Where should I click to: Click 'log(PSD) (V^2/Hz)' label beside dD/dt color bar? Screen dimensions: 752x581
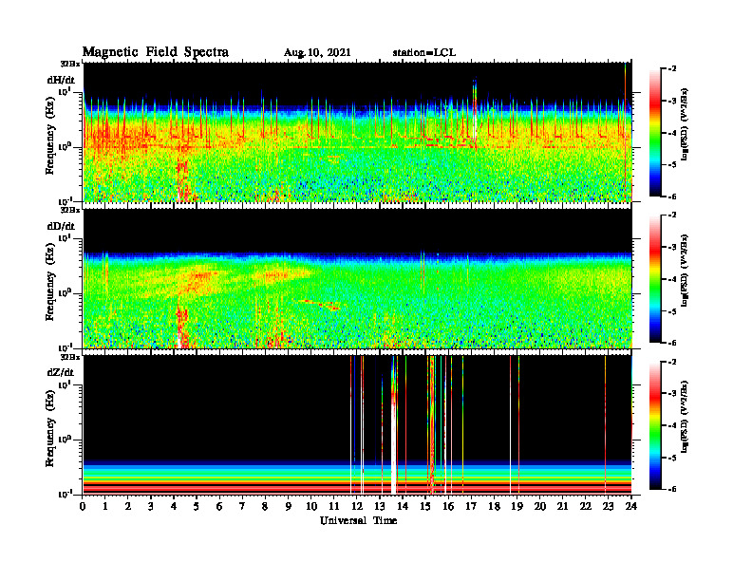click(x=685, y=271)
